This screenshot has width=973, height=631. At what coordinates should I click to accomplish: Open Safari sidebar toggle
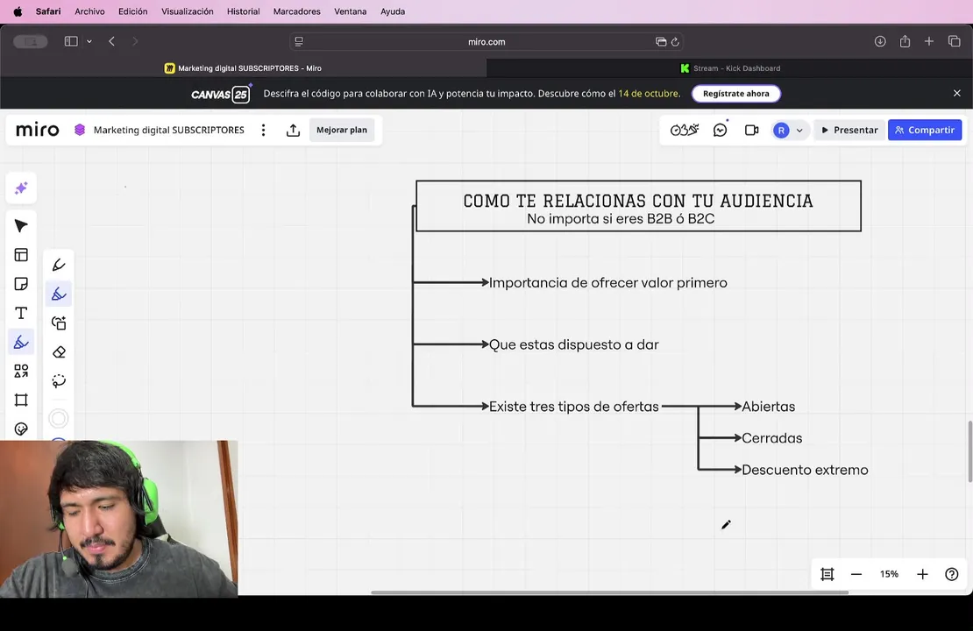coord(71,41)
